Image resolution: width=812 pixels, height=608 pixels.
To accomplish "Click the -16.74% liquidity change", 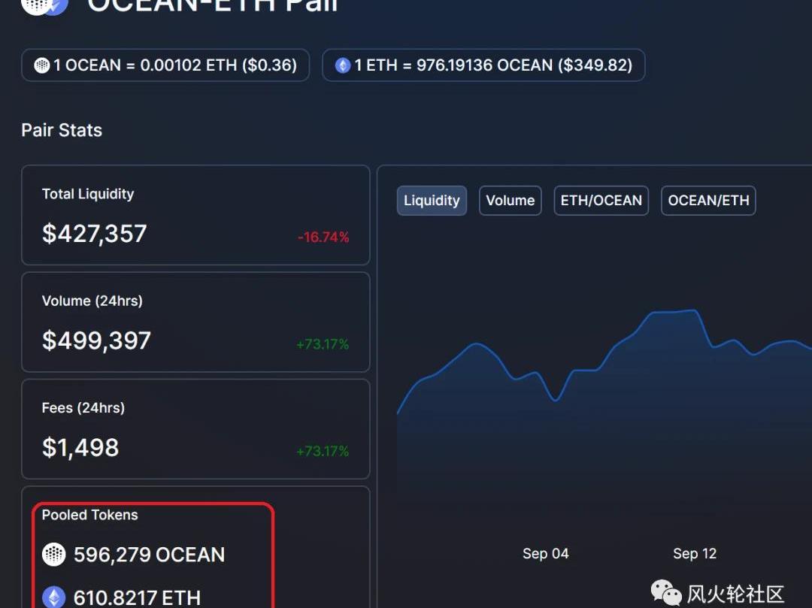I will (x=323, y=237).
